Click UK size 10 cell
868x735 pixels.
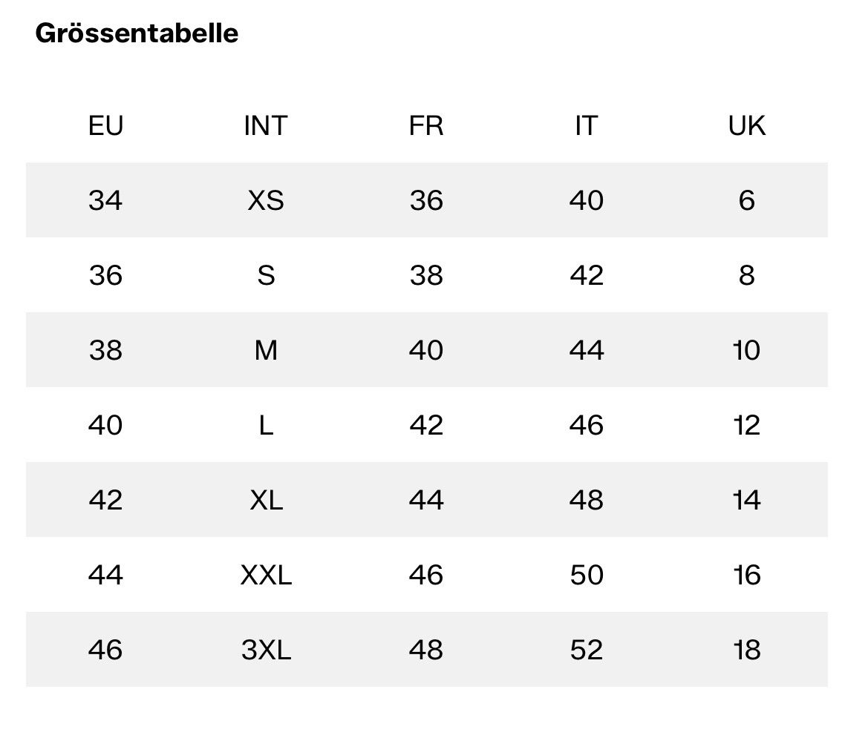click(747, 350)
